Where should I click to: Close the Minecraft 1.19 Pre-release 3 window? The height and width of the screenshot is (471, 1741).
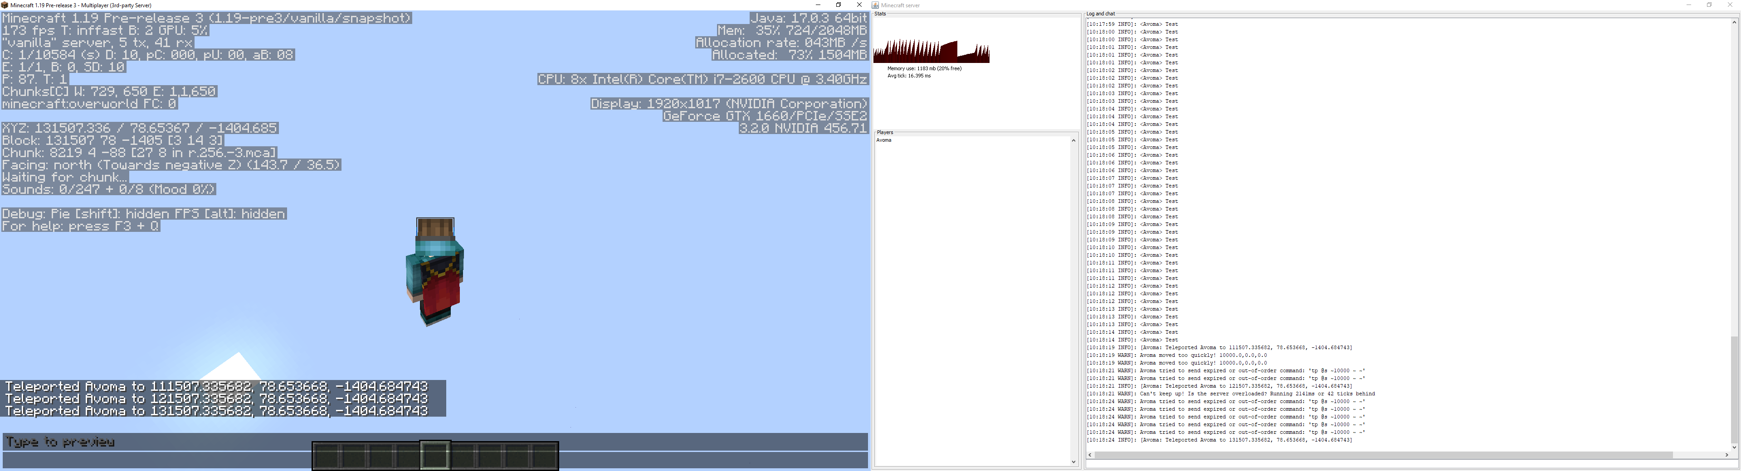(x=860, y=5)
